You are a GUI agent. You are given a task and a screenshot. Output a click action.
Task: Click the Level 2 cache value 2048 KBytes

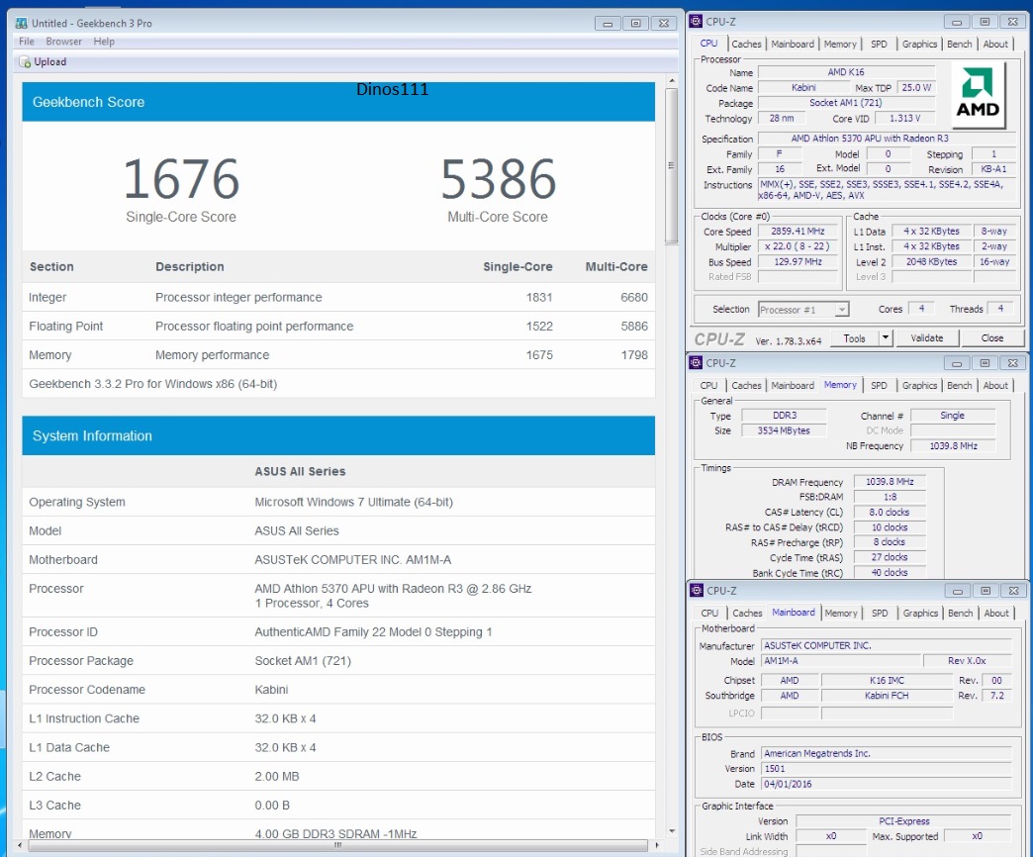931,261
